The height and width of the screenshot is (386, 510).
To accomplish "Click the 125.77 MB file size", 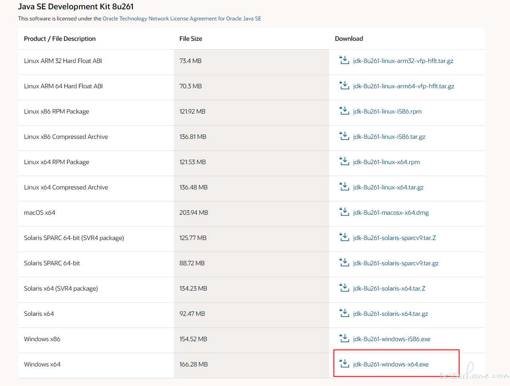I will point(193,238).
